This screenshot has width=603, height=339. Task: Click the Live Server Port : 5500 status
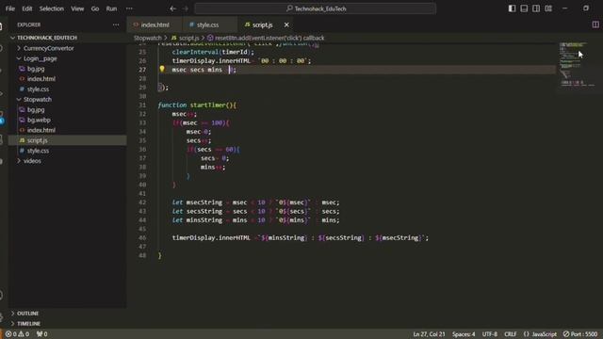click(580, 334)
